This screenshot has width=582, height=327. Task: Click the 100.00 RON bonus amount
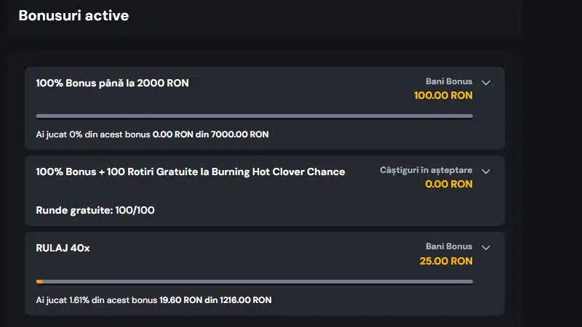(443, 95)
